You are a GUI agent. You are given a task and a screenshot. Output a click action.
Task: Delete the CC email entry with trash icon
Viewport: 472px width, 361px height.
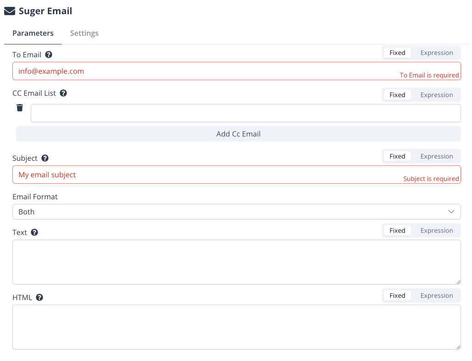tap(20, 108)
